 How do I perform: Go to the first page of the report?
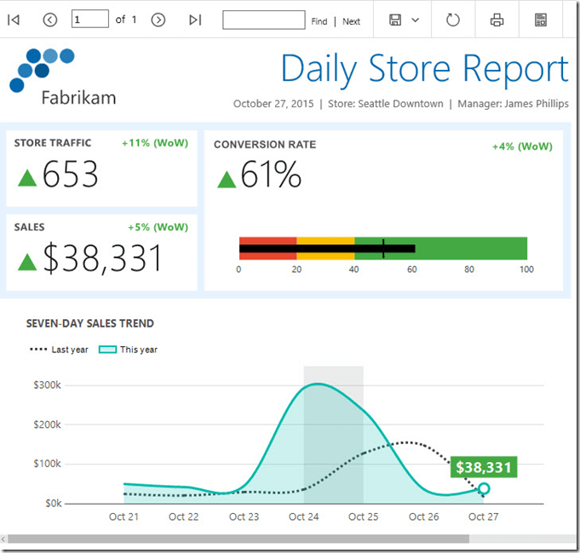(x=14, y=20)
